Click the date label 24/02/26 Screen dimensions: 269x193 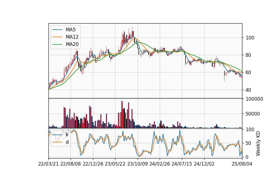click(159, 164)
